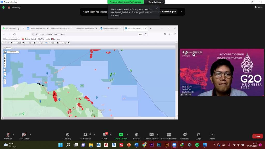Expand the audio options arrow beside Unmute

point(13,135)
